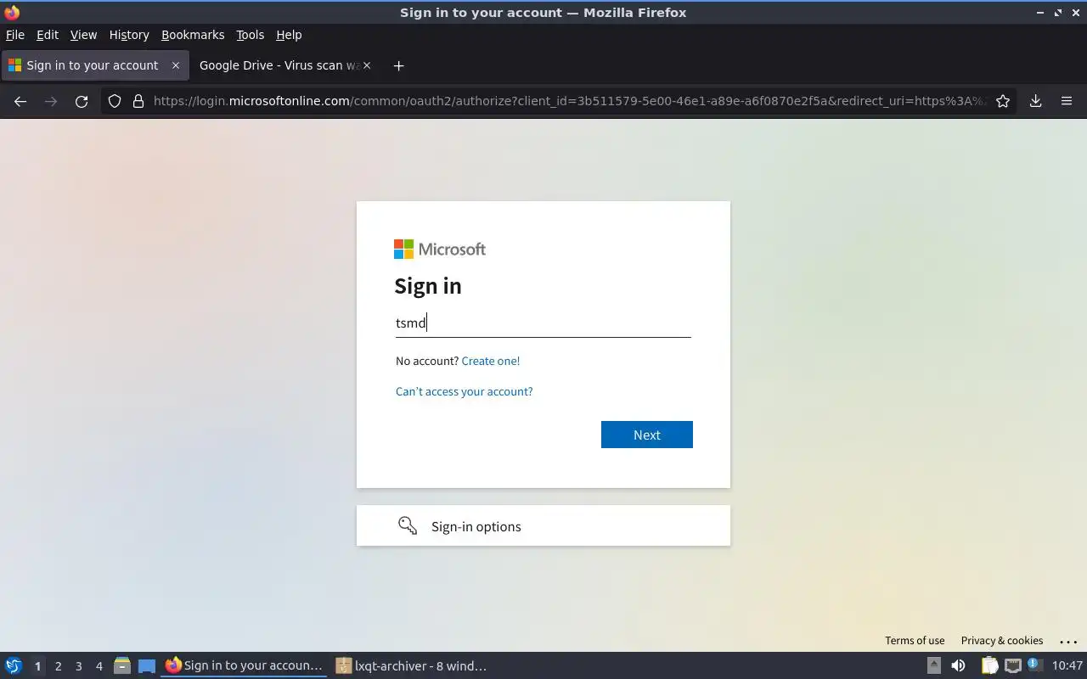Click the 10:47 clock in the taskbar
1087x679 pixels.
point(1067,665)
